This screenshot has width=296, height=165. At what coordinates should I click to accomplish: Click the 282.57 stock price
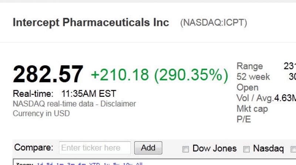48,74
